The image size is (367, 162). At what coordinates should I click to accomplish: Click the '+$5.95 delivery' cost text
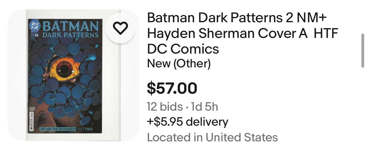point(188,122)
